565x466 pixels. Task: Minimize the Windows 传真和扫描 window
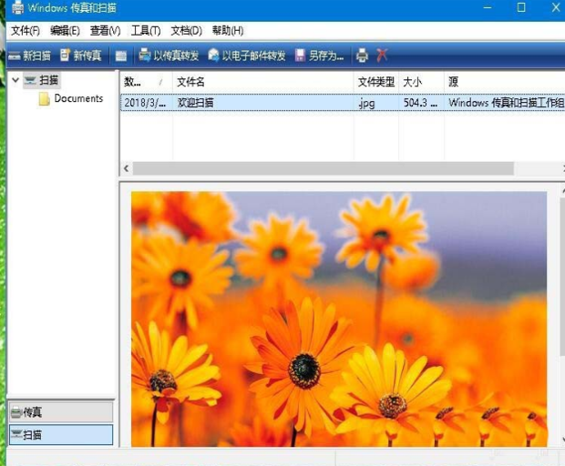[x=488, y=7]
